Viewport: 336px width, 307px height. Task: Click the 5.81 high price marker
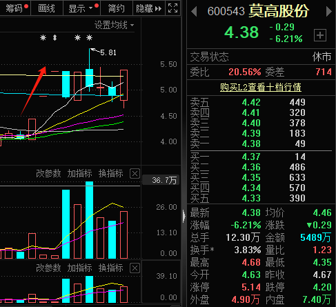tap(108, 52)
